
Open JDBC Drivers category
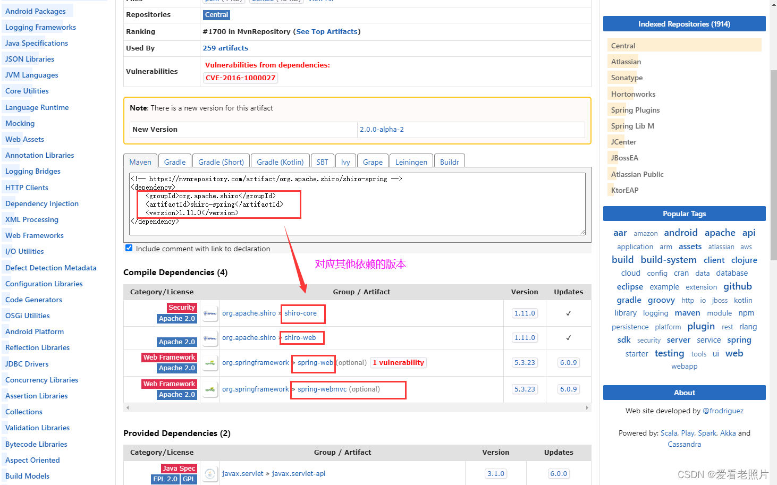pos(27,364)
